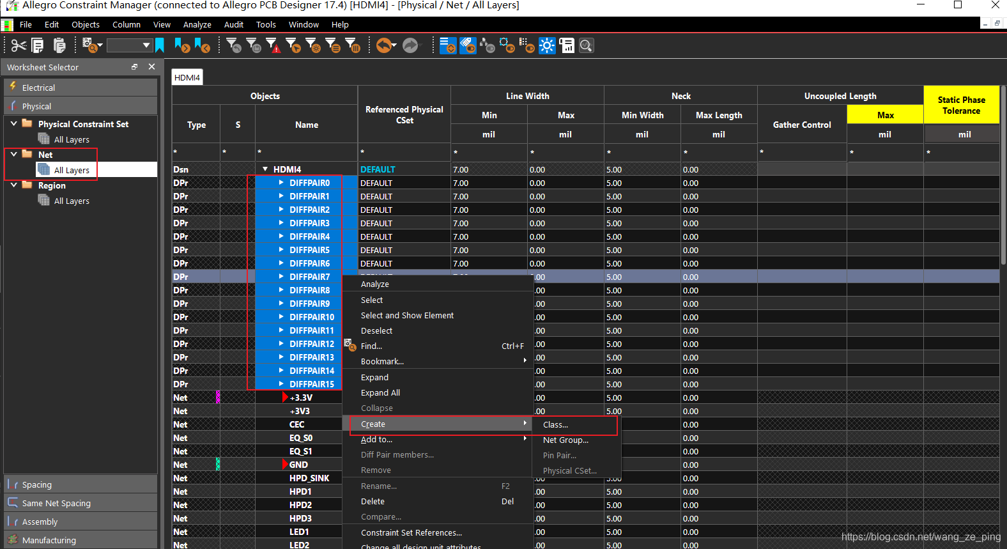1007x549 pixels.
Task: Click the Redo arrow icon
Action: click(x=411, y=46)
